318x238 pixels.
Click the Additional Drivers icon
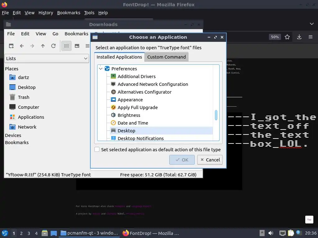[x=113, y=76]
